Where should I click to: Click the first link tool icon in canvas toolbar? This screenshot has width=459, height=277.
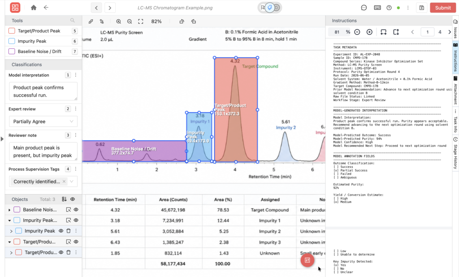[91, 21]
